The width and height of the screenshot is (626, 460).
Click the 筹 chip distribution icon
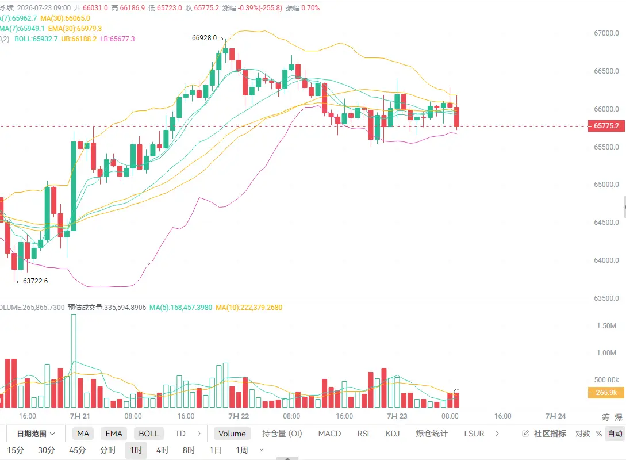tap(606, 417)
